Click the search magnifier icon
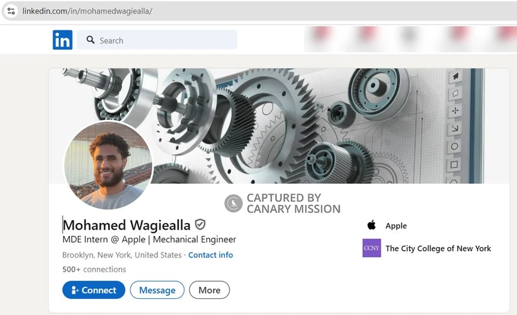 [90, 40]
